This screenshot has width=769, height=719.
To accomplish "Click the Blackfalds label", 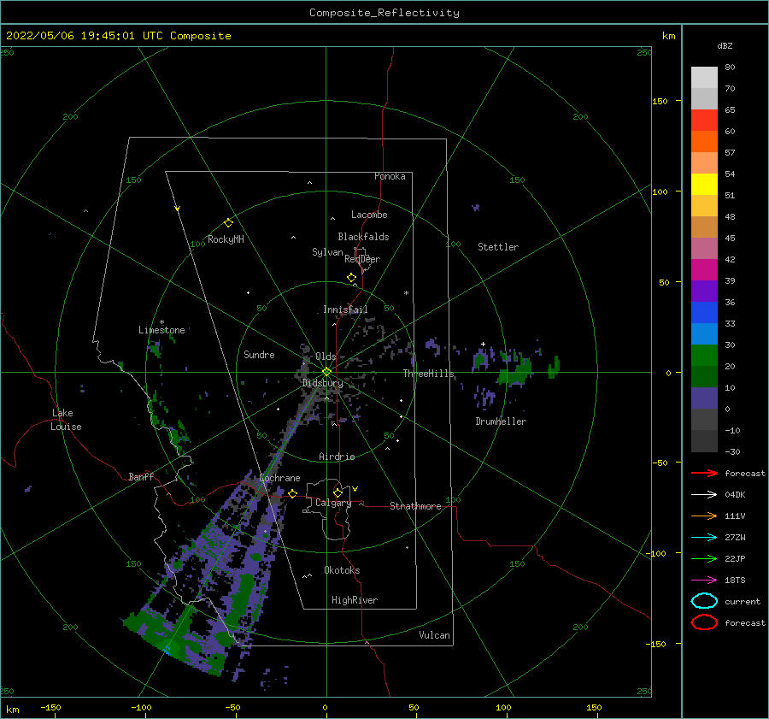I will click(x=363, y=237).
